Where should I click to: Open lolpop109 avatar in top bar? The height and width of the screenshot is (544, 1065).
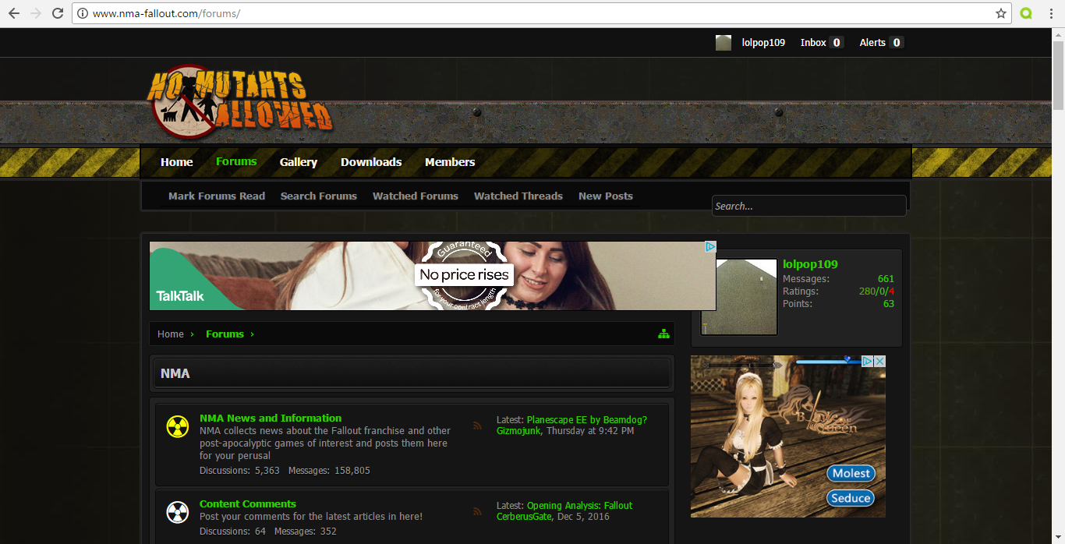pyautogui.click(x=724, y=43)
